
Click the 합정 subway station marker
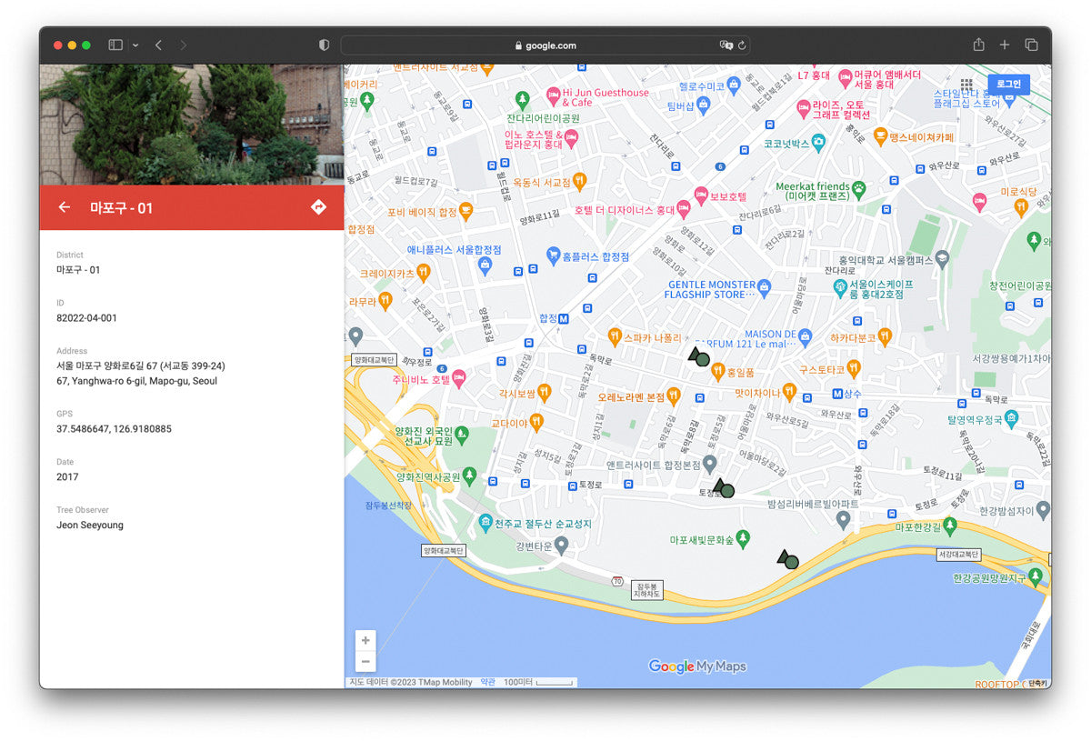tap(564, 318)
